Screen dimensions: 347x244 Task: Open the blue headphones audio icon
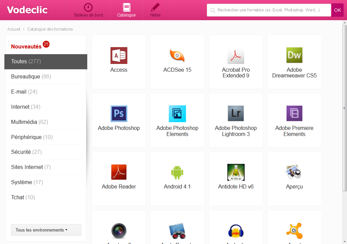236,231
